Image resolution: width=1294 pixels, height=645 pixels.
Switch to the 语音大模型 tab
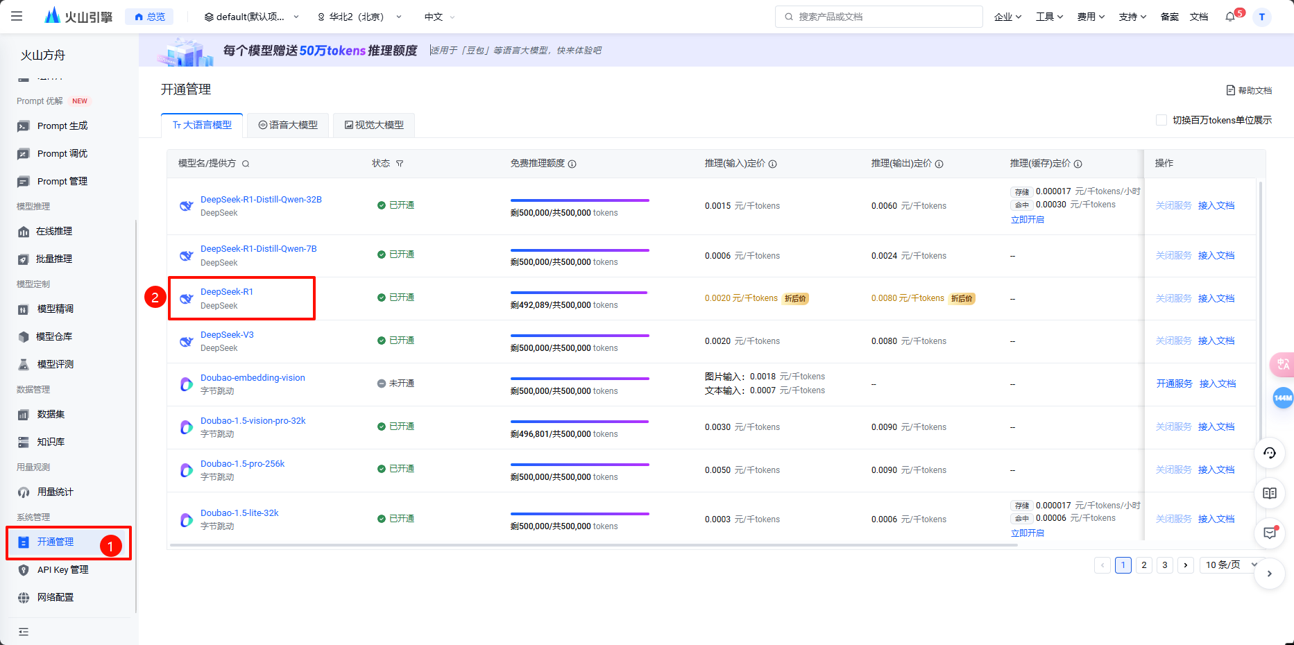tap(288, 125)
